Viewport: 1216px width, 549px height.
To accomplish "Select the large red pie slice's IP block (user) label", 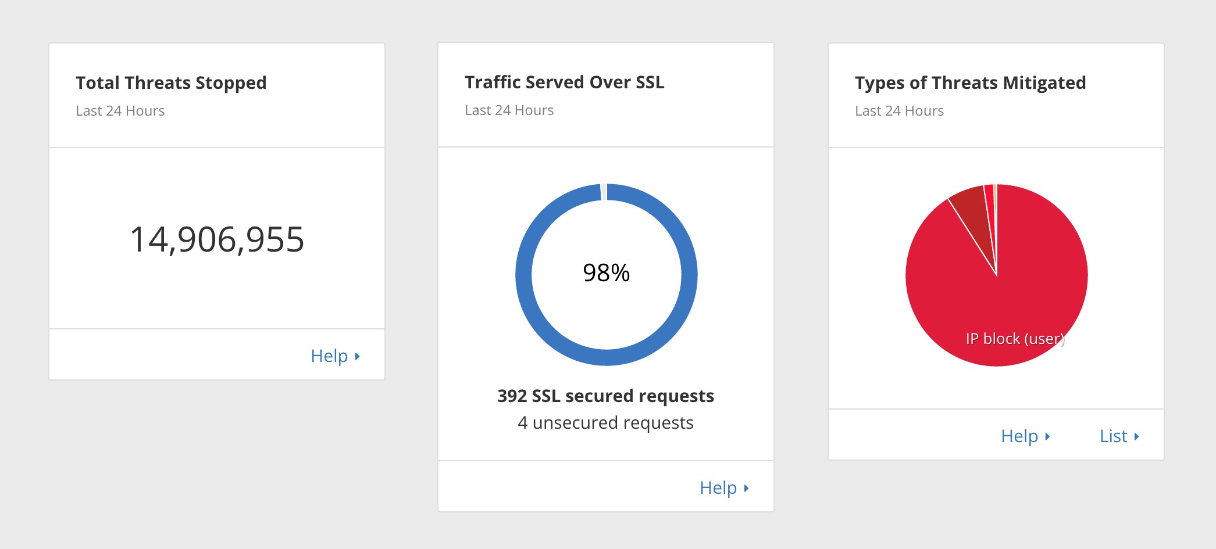I will click(x=1015, y=339).
